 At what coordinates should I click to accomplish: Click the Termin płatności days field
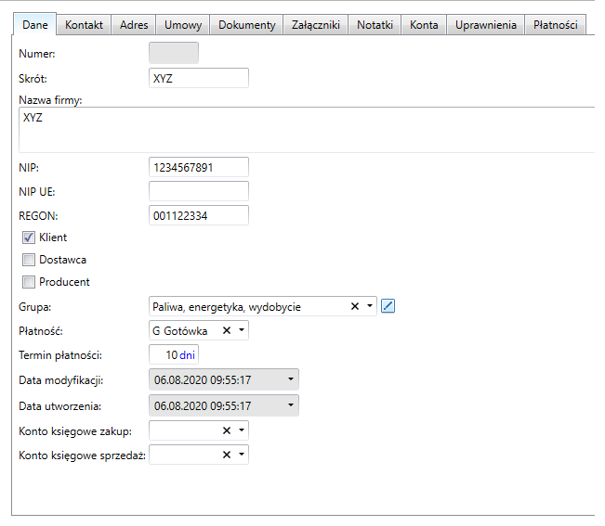pos(173,355)
